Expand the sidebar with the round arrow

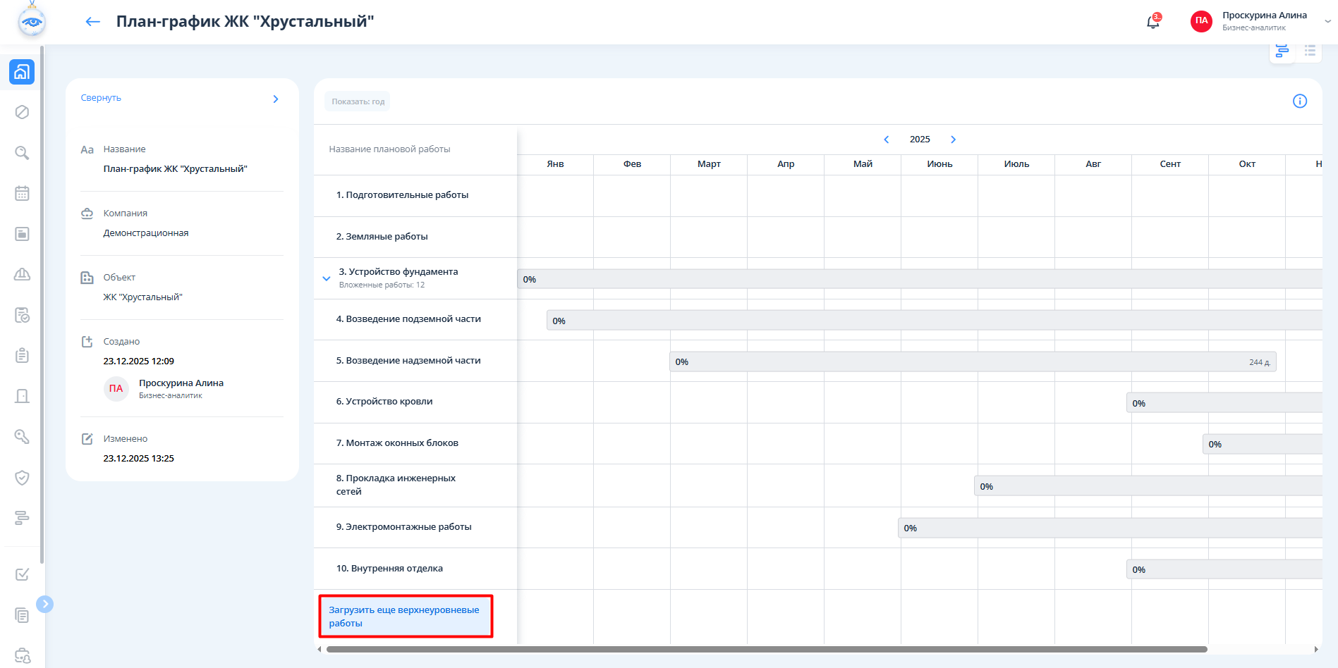44,604
